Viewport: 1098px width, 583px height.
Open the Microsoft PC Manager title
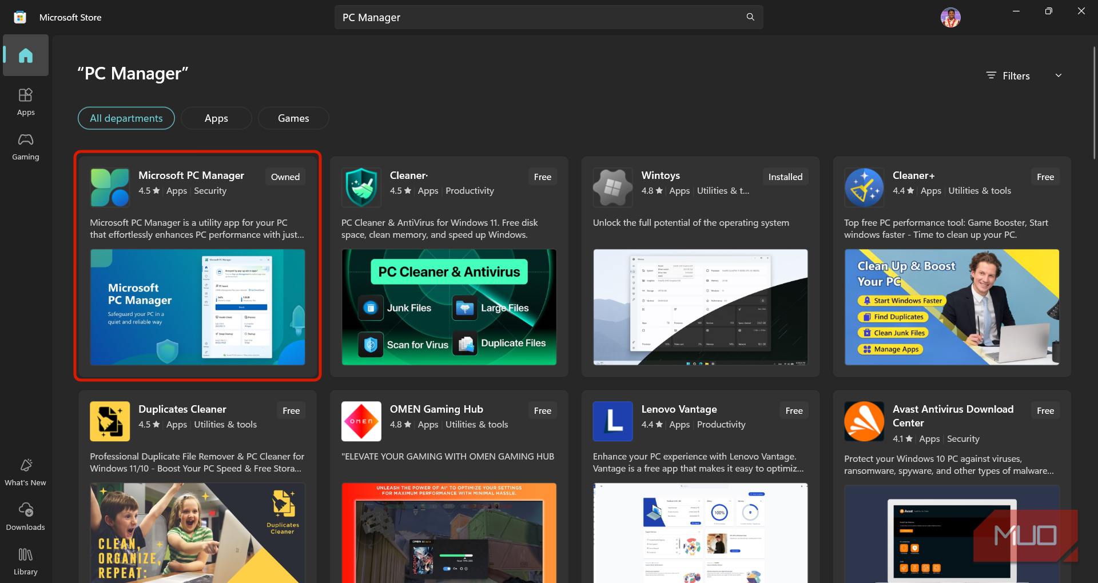point(191,175)
